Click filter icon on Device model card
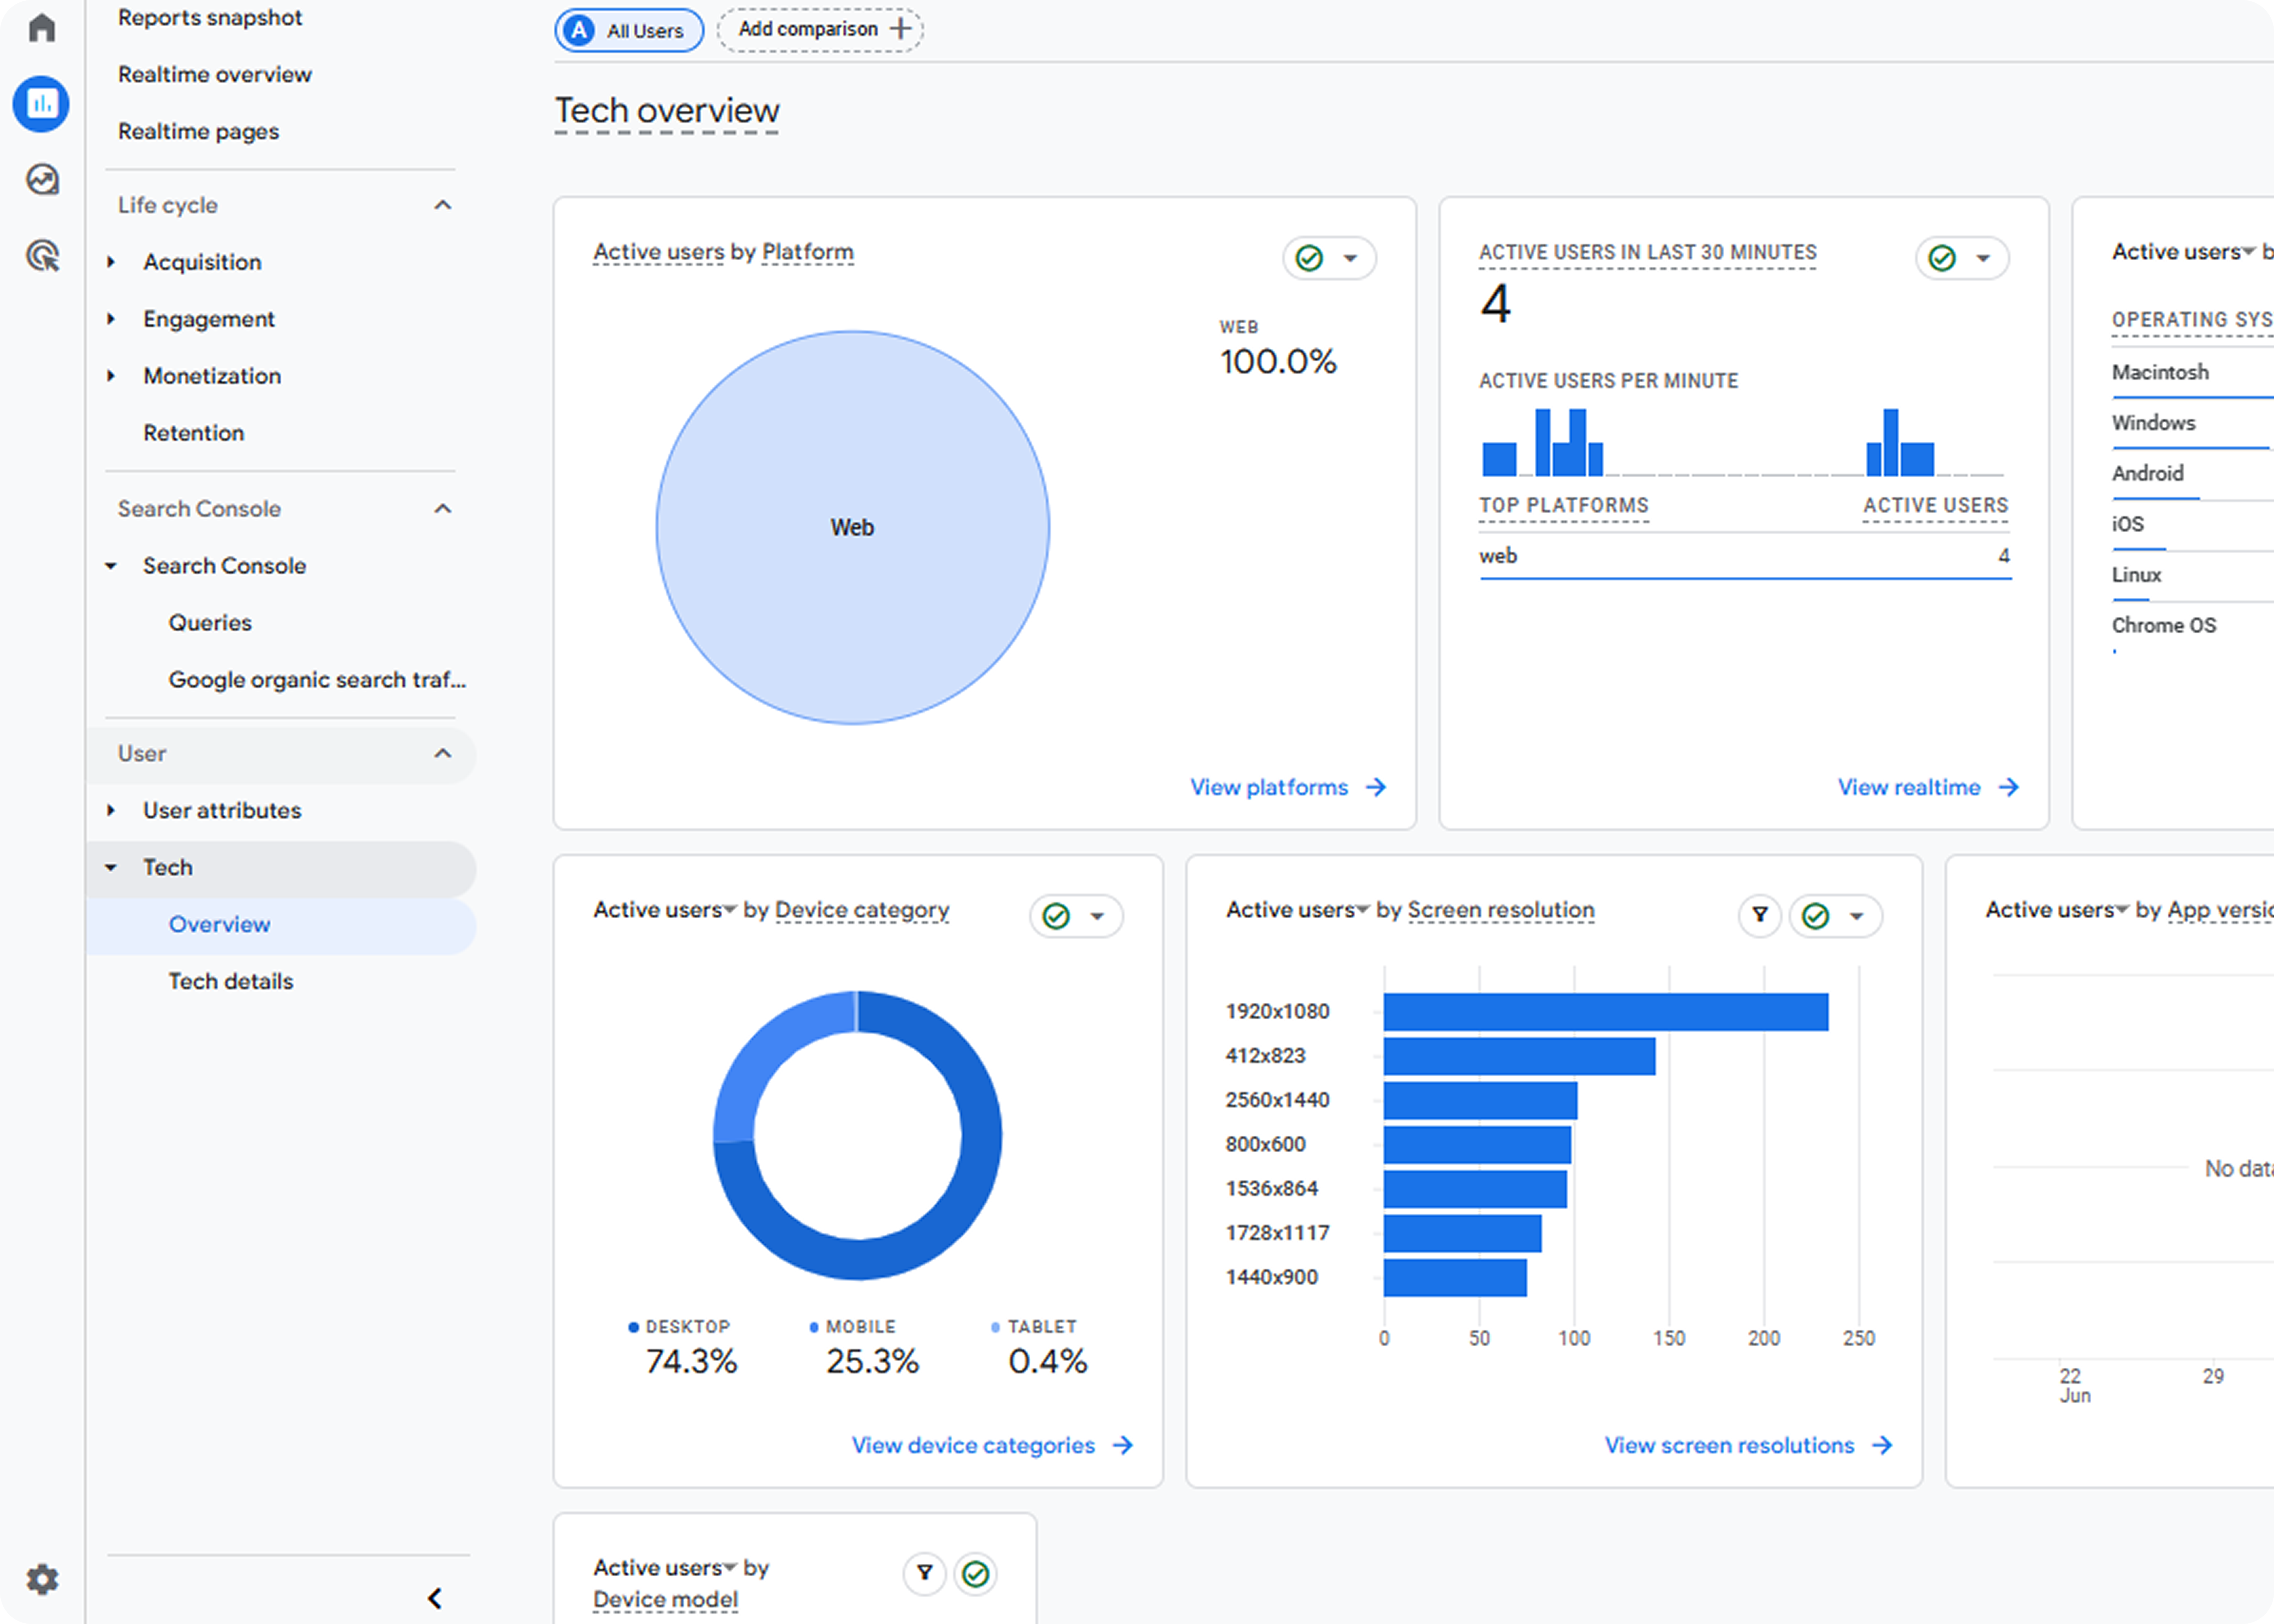The image size is (2274, 1624). 925,1573
